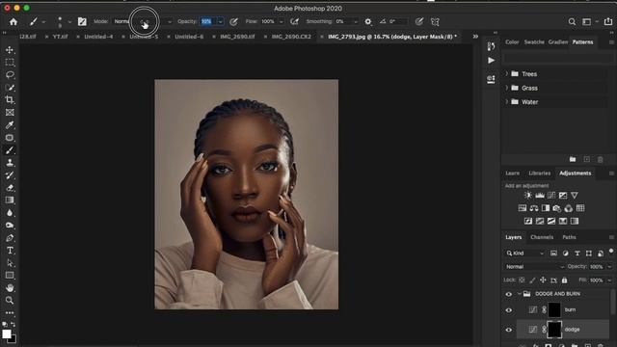Add Levels adjustment

tap(540, 195)
